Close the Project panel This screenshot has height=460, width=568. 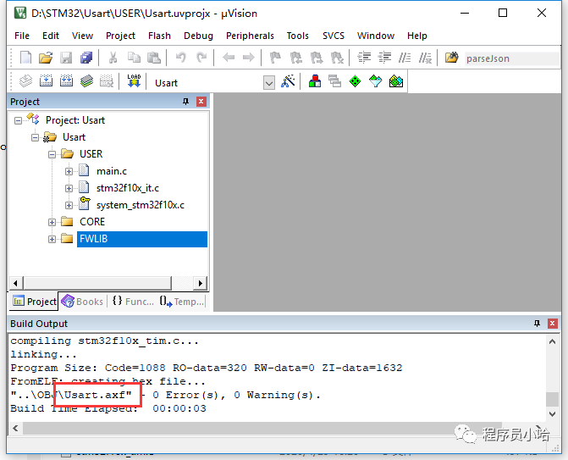point(201,102)
